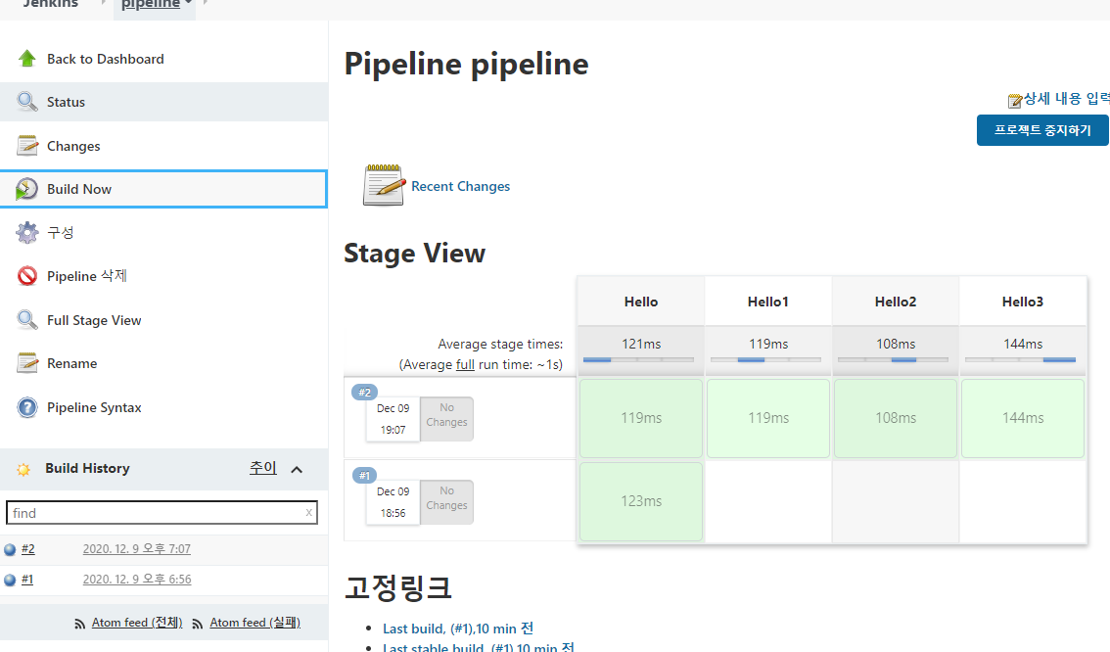Click the gear icon next to 구성

coord(26,232)
